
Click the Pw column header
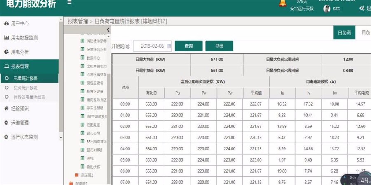click(x=230, y=93)
